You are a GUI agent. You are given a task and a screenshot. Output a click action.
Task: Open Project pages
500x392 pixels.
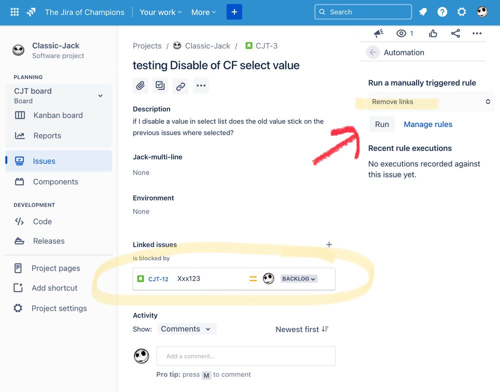[x=56, y=268]
